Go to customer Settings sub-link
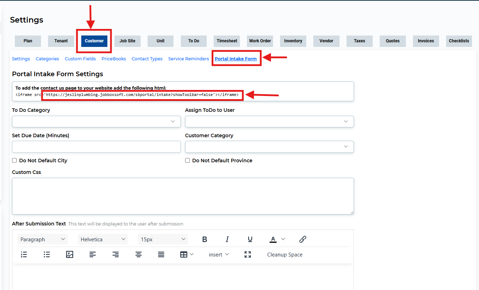This screenshot has width=479, height=290. tap(21, 59)
